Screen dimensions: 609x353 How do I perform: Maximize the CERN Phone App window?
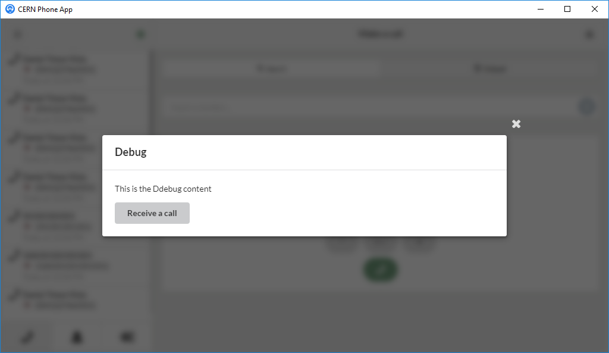coord(567,9)
